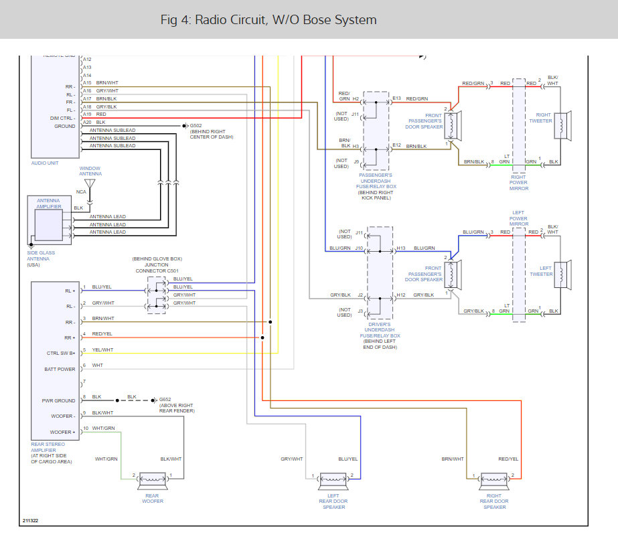Click the 'H12' connector pin label
The width and height of the screenshot is (618, 539).
pyautogui.click(x=401, y=295)
